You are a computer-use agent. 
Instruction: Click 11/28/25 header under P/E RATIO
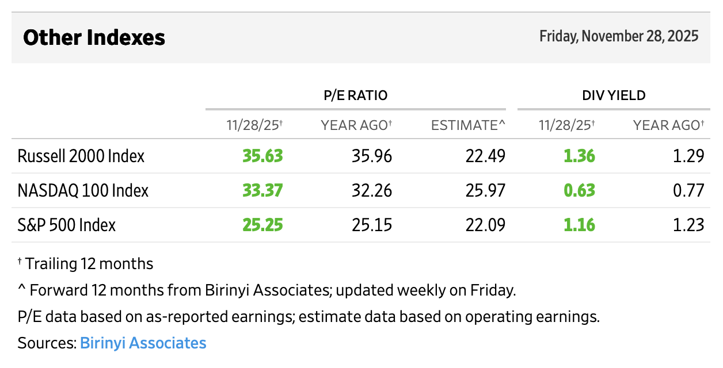[254, 125]
